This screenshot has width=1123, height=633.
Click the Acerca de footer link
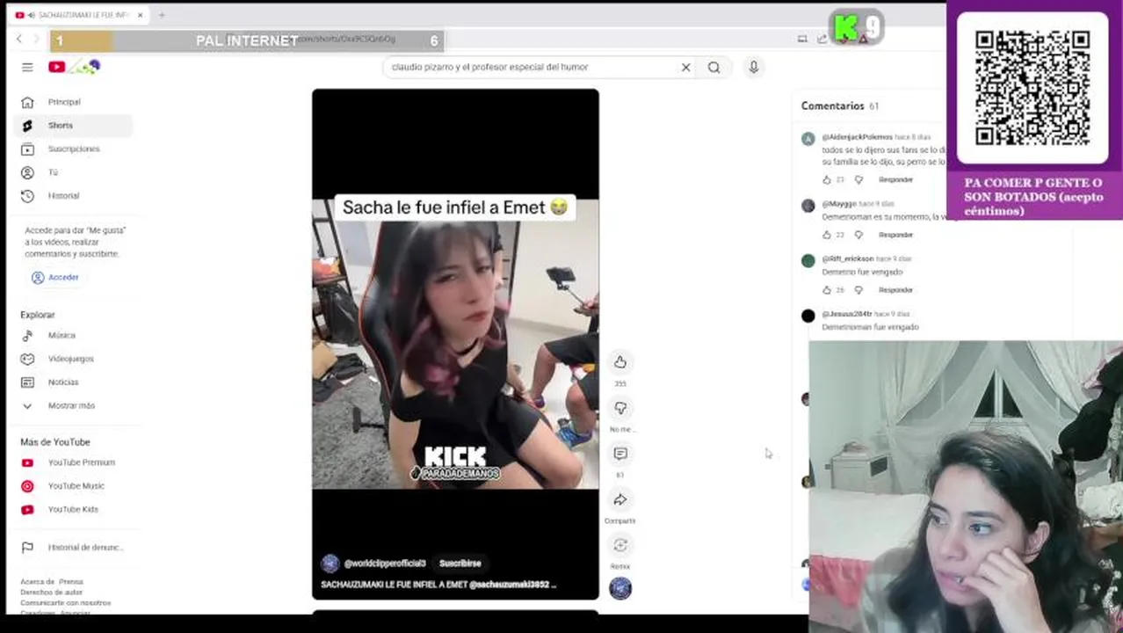[37, 582]
